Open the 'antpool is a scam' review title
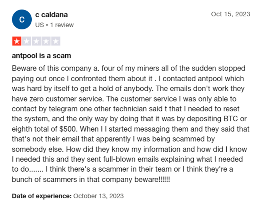Viewport: 254px width, 203px height. coord(41,56)
